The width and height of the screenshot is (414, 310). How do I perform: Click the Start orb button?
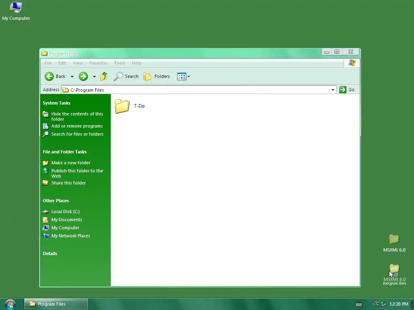[10, 304]
